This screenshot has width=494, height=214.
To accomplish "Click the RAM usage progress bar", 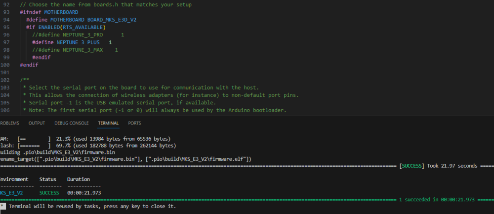I will [35, 139].
